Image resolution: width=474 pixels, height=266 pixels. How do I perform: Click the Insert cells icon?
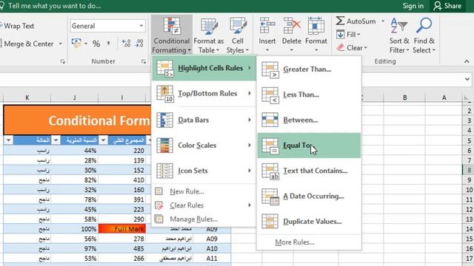pyautogui.click(x=267, y=25)
